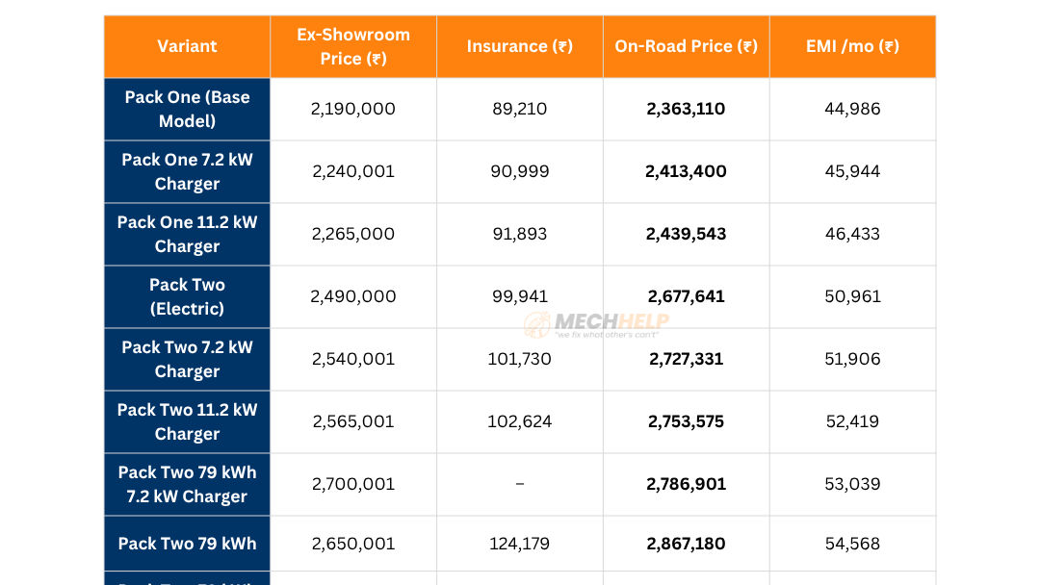Viewport: 1040px width, 585px height.
Task: Click the ex-showroom price 2,490,000
Action: click(353, 296)
